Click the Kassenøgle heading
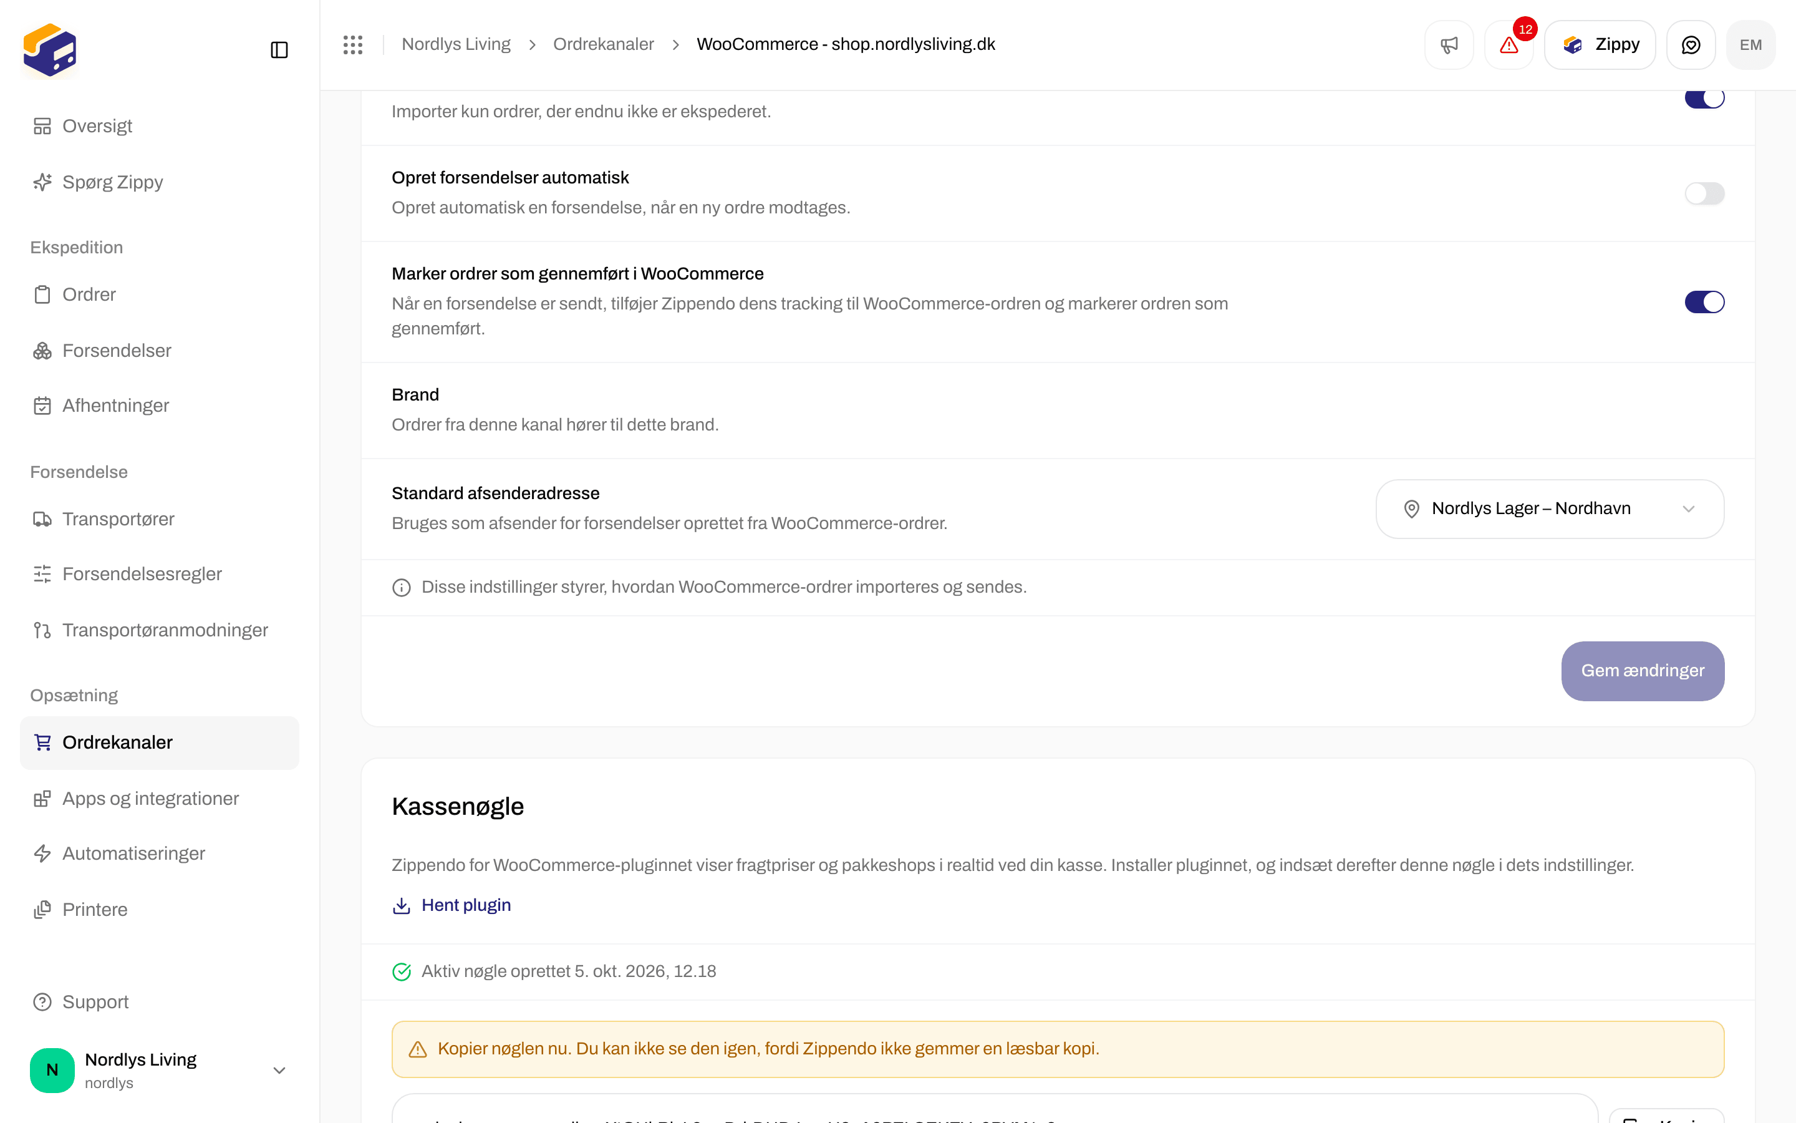 (458, 807)
